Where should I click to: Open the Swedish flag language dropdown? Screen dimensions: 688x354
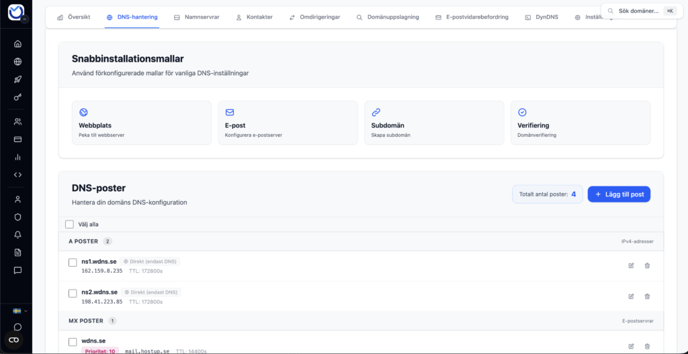(19, 311)
